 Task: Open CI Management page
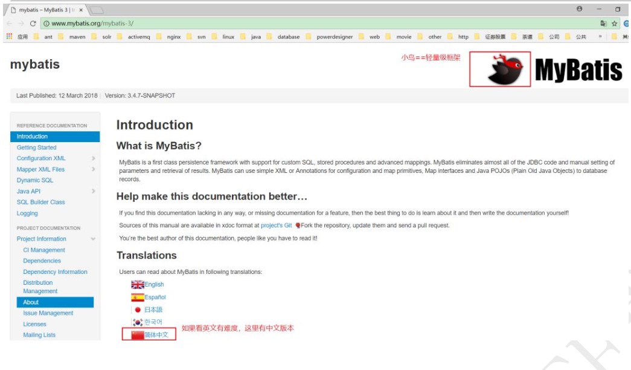click(x=44, y=250)
